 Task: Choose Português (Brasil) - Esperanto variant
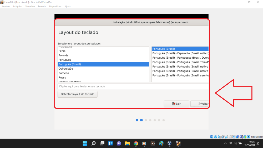180,53
